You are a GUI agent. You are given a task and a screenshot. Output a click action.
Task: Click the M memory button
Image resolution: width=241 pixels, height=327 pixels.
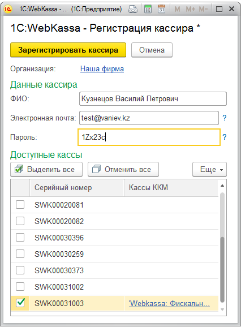177,9
